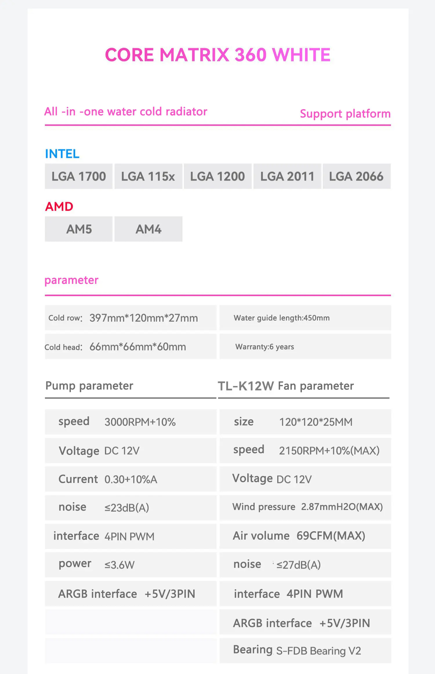Select the Pump parameter column header
This screenshot has height=674, width=435.
tap(89, 386)
